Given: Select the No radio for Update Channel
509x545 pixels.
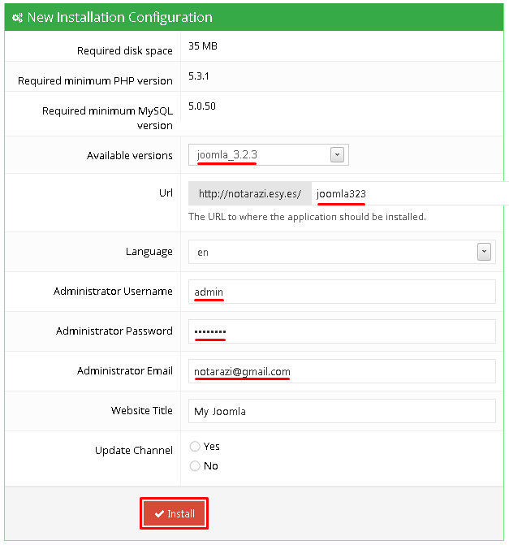Looking at the screenshot, I should point(195,465).
